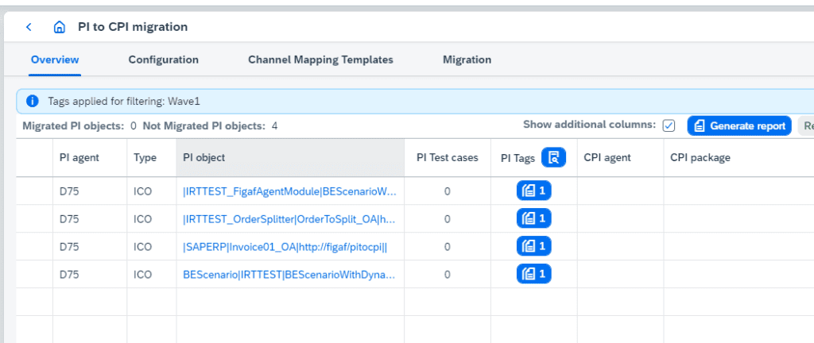Viewport: 814px width, 343px height.
Task: Click the 'PI to CPI migration' page title
Action: point(133,27)
